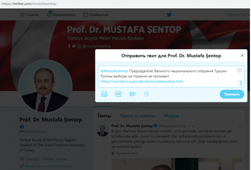
Task: Open Сообщения messages
Action: 96,15
